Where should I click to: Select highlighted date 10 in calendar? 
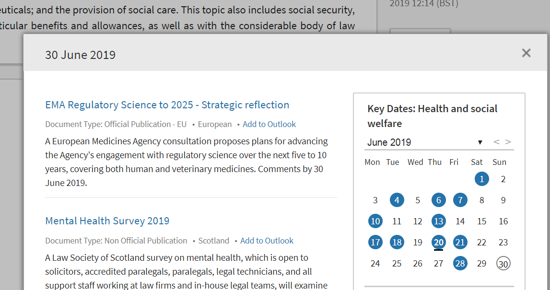coord(375,221)
